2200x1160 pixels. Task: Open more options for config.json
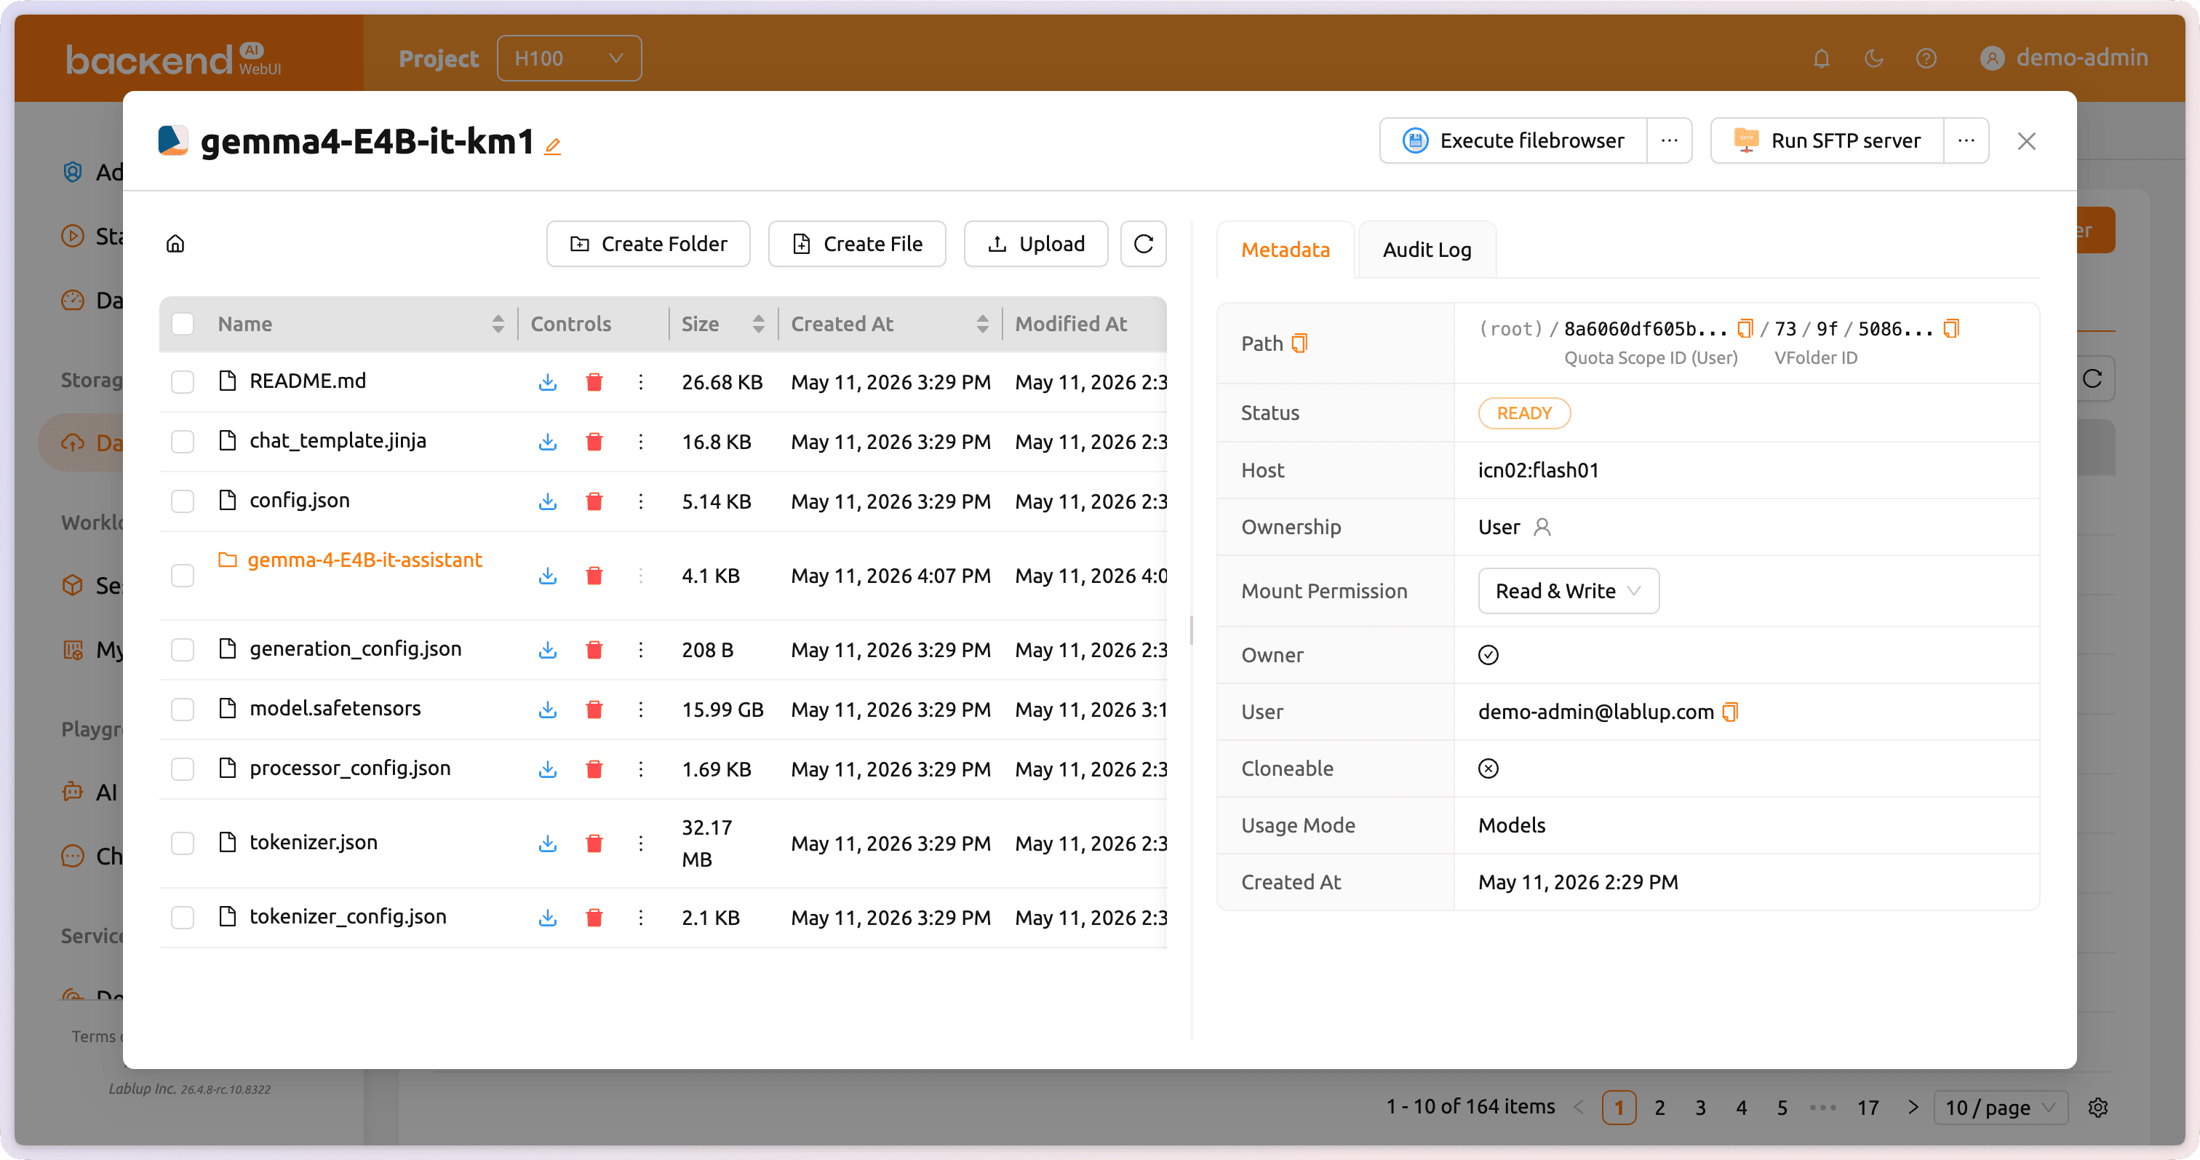640,501
